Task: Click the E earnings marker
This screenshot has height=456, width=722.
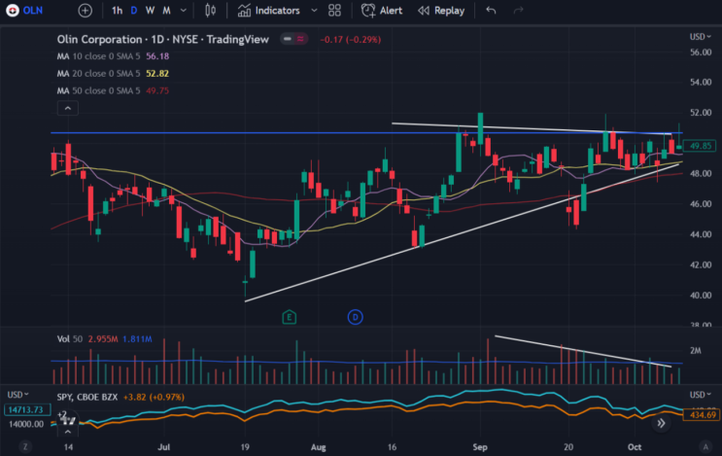Action: pyautogui.click(x=290, y=317)
